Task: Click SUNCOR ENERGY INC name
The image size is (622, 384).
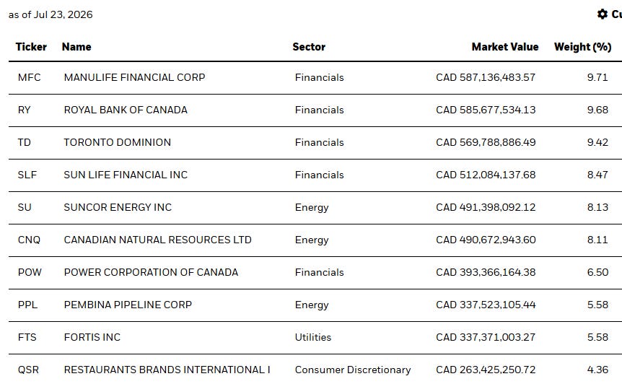Action: click(x=118, y=207)
